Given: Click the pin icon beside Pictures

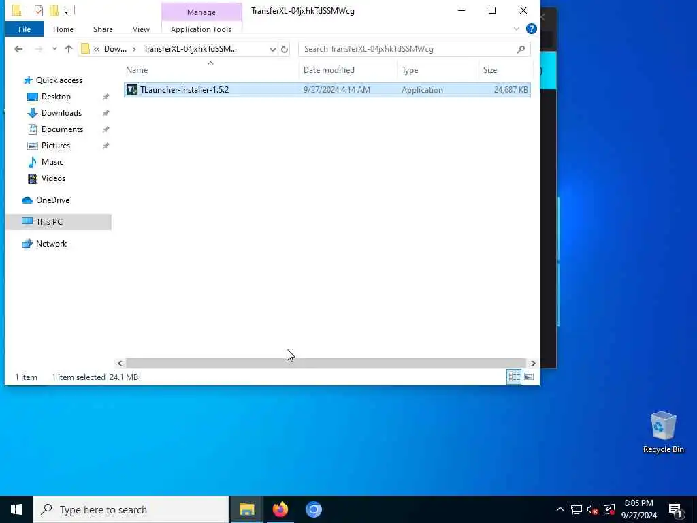Looking at the screenshot, I should click(106, 146).
